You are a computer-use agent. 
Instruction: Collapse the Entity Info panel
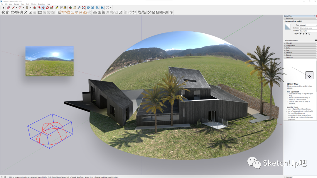click(285, 18)
